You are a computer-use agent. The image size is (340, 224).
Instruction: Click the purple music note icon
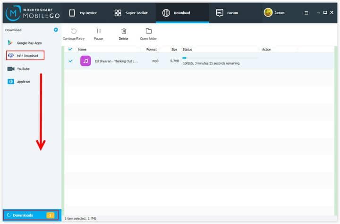coord(85,61)
